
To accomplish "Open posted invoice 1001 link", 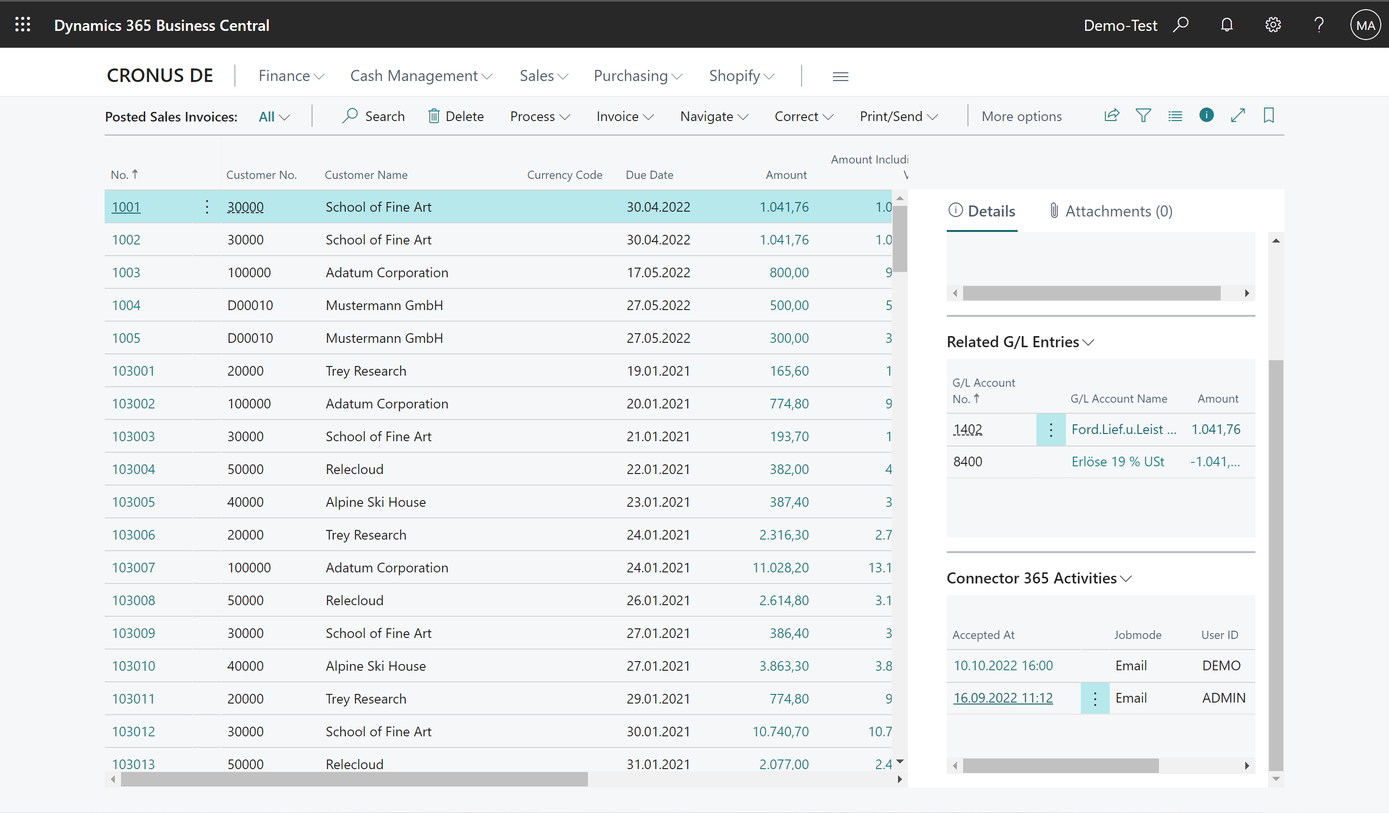I will point(126,207).
